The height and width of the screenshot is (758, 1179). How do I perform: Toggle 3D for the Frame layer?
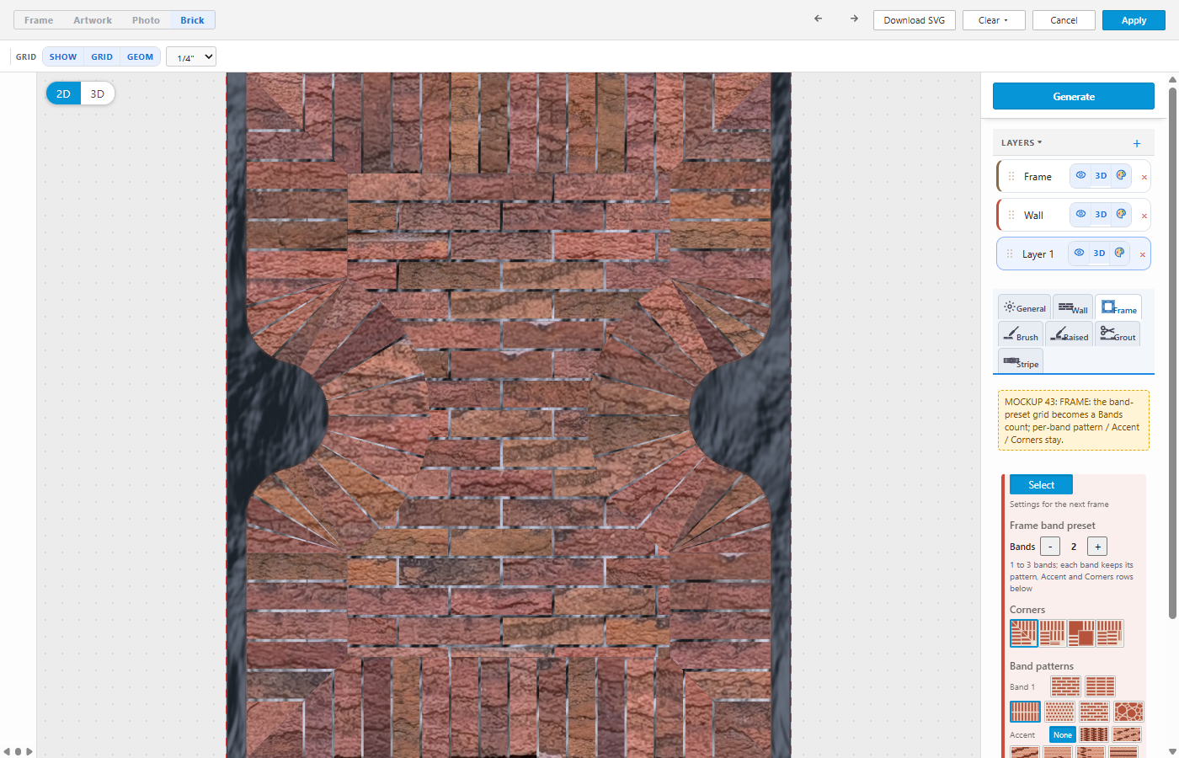(1101, 176)
